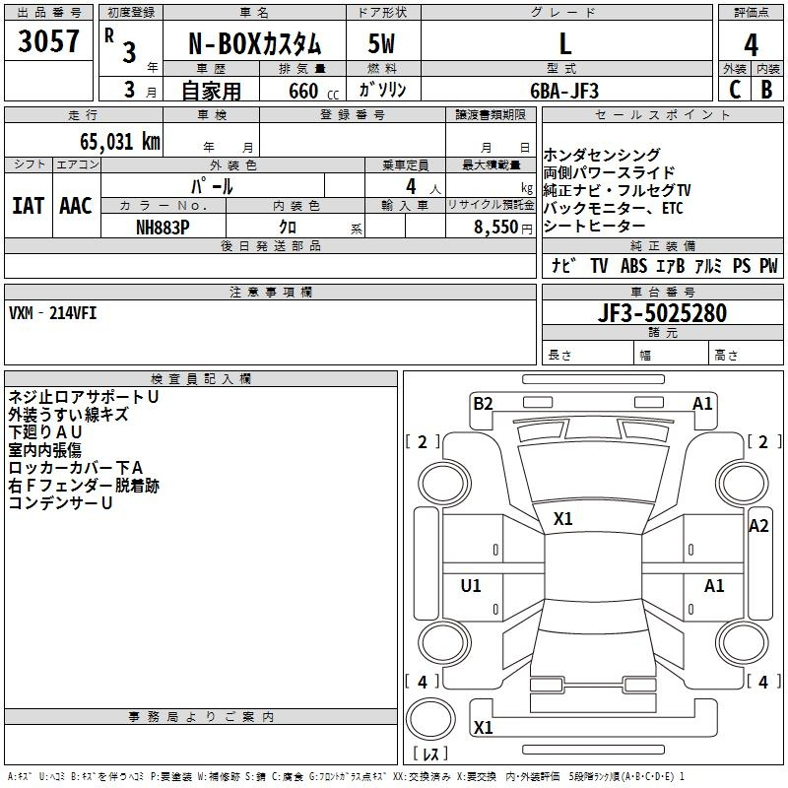Screen dimensions: 788x788
Task: Click the B2 damage mark on the diagram
Action: (x=483, y=403)
